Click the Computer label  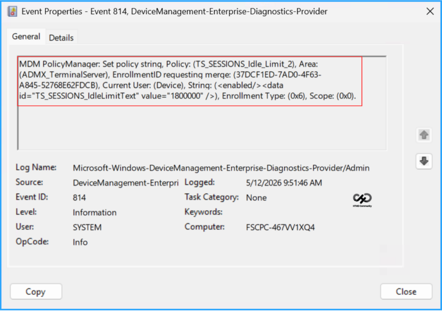pos(205,227)
